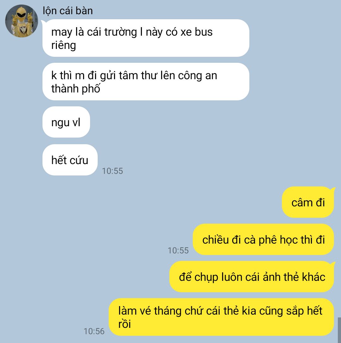Click the 10:55 timestamp beside 'hết cứu'

113,171
